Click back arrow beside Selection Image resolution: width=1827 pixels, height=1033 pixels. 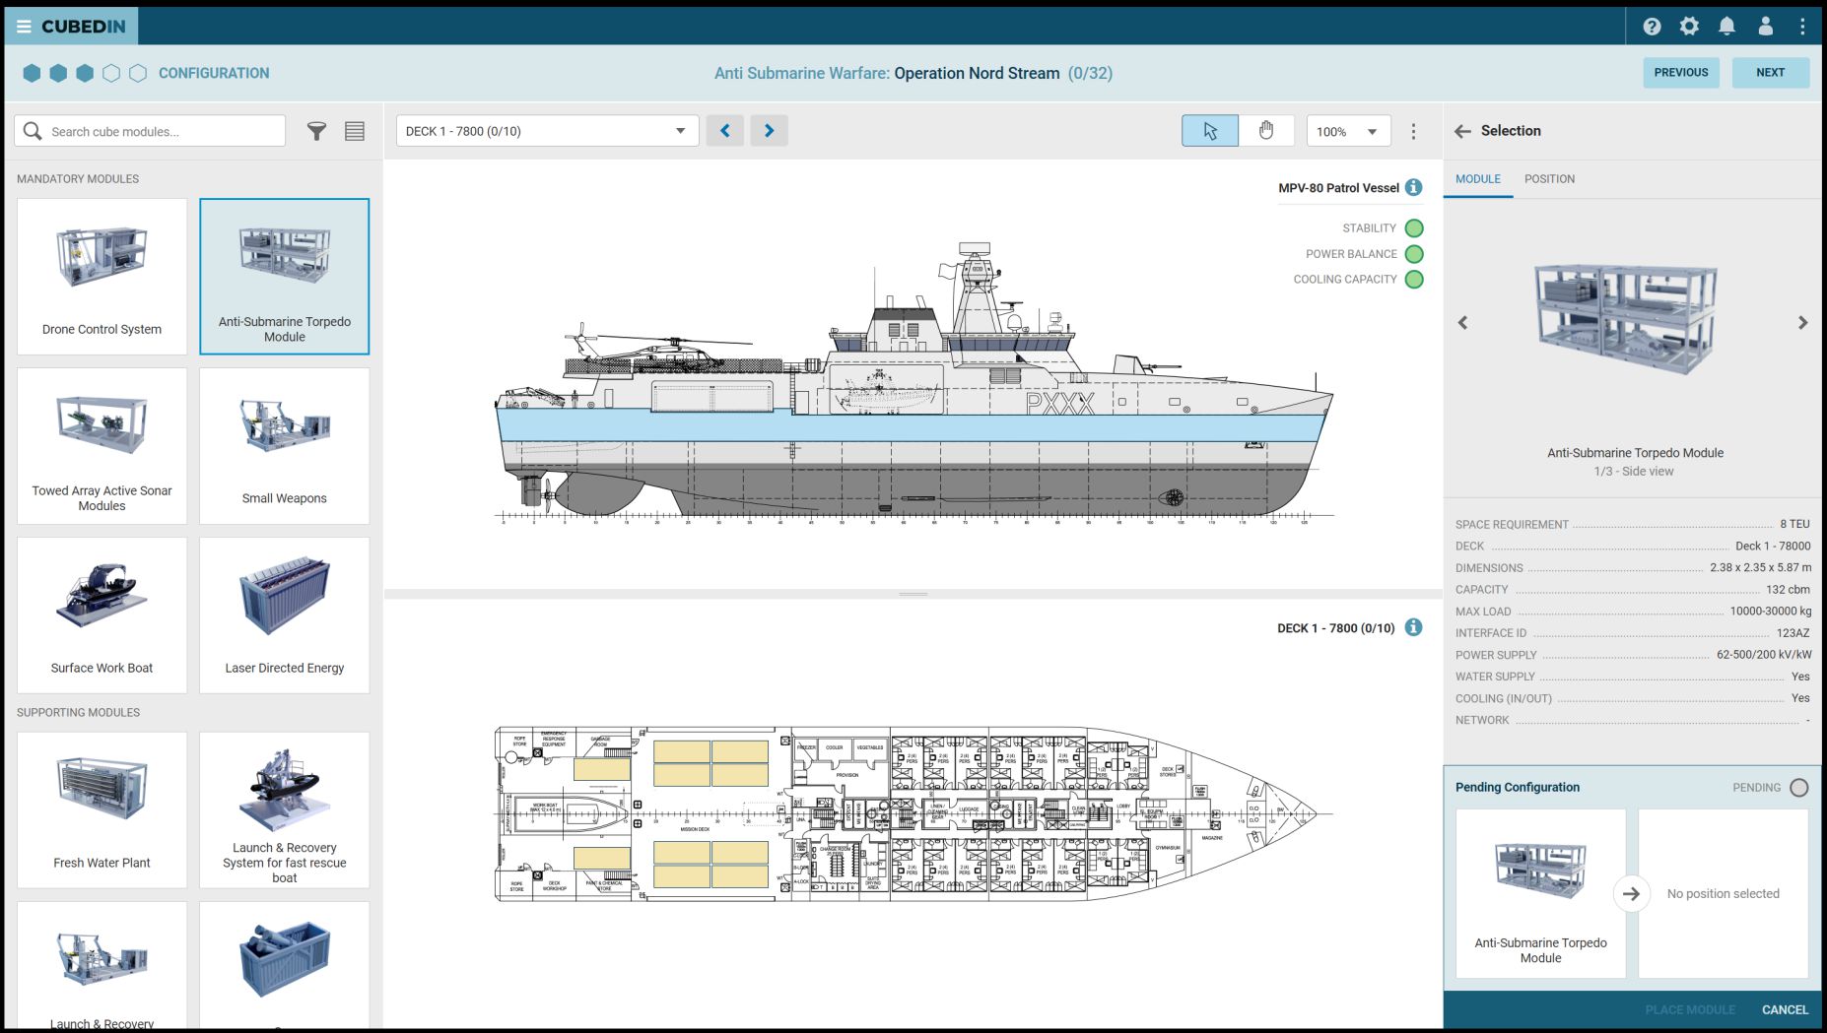click(1463, 131)
